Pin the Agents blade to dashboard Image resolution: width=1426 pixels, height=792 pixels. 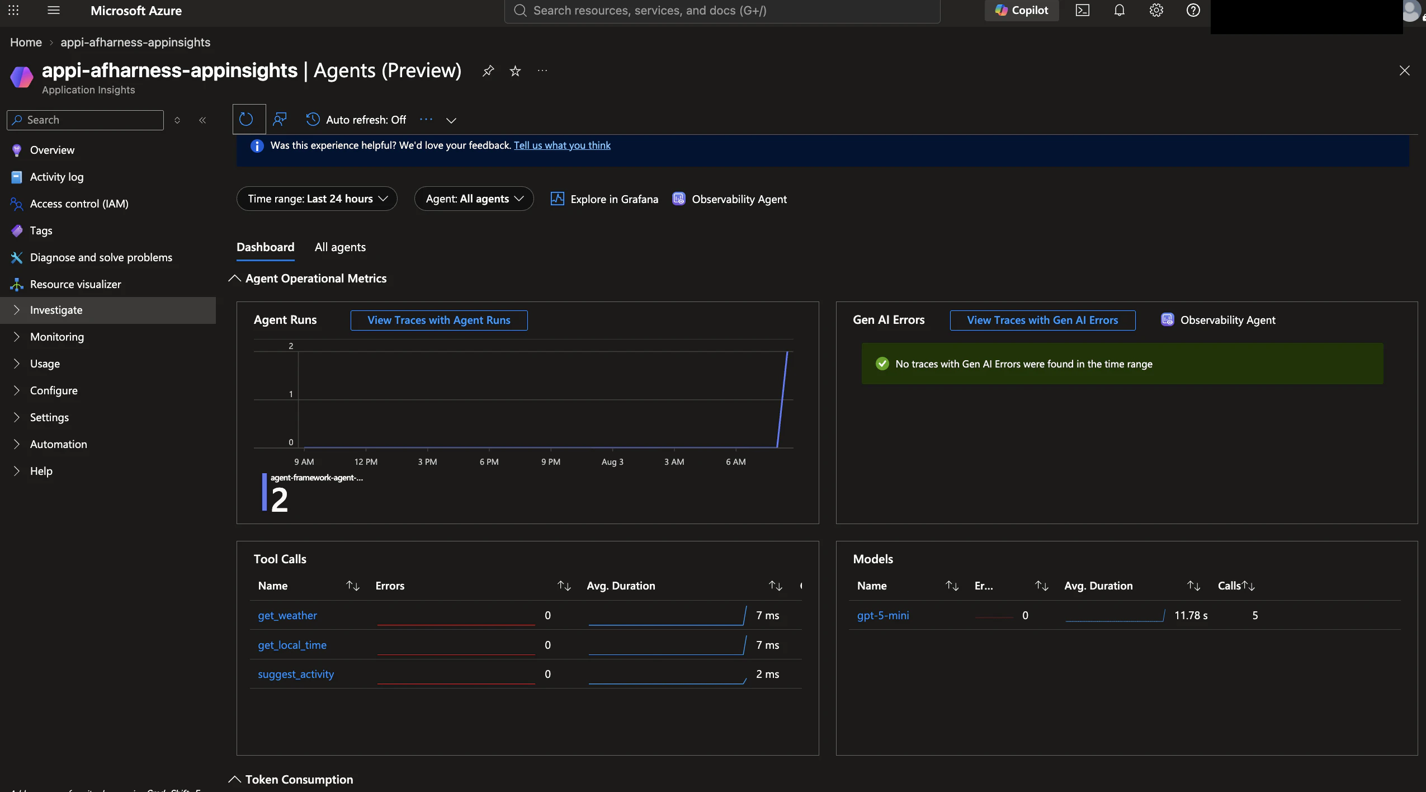pyautogui.click(x=488, y=71)
